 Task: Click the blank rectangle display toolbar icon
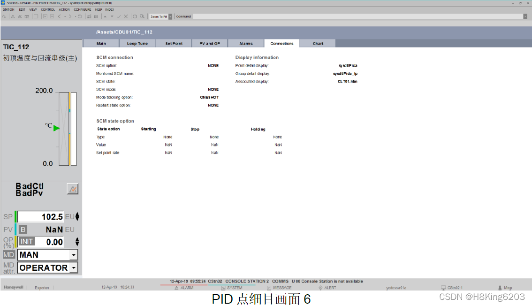click(x=36, y=16)
